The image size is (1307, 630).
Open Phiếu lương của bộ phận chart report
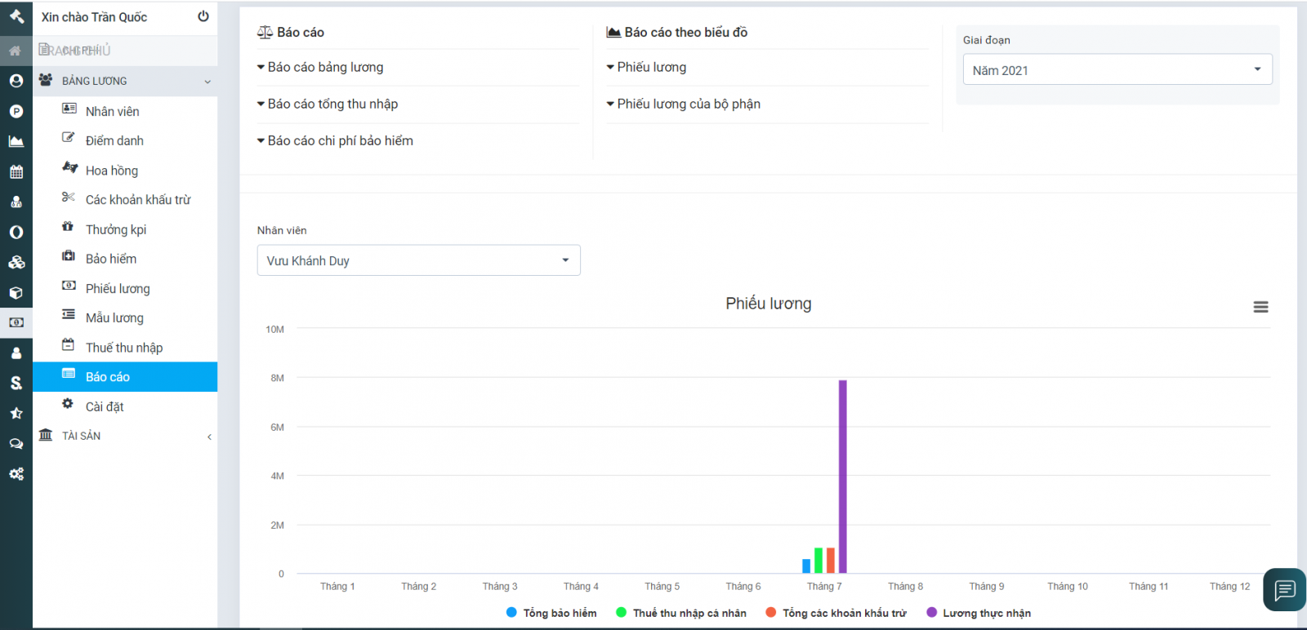coord(688,104)
